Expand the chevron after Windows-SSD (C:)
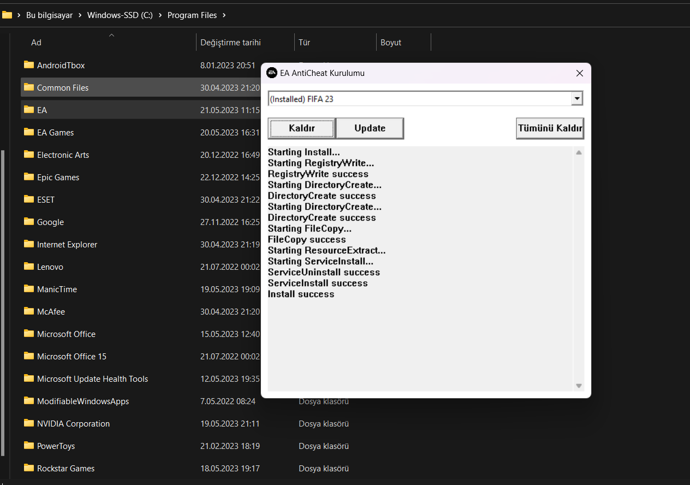Screen dimensions: 690x485 pyautogui.click(x=160, y=15)
